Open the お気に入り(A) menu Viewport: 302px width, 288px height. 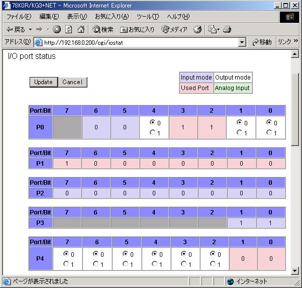pos(112,17)
